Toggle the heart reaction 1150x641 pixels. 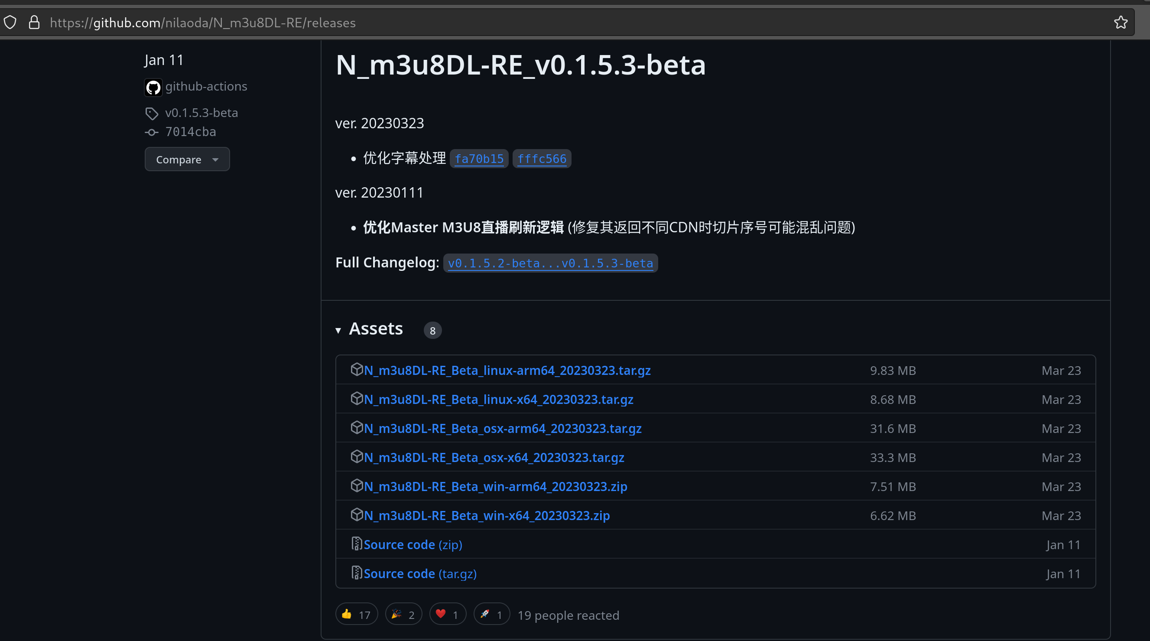447,615
